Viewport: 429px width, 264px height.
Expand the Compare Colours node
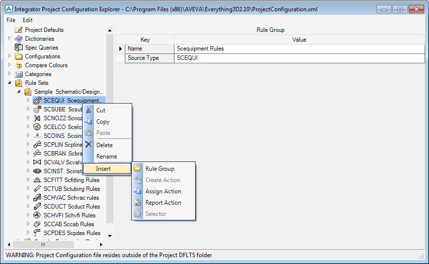tap(9, 65)
